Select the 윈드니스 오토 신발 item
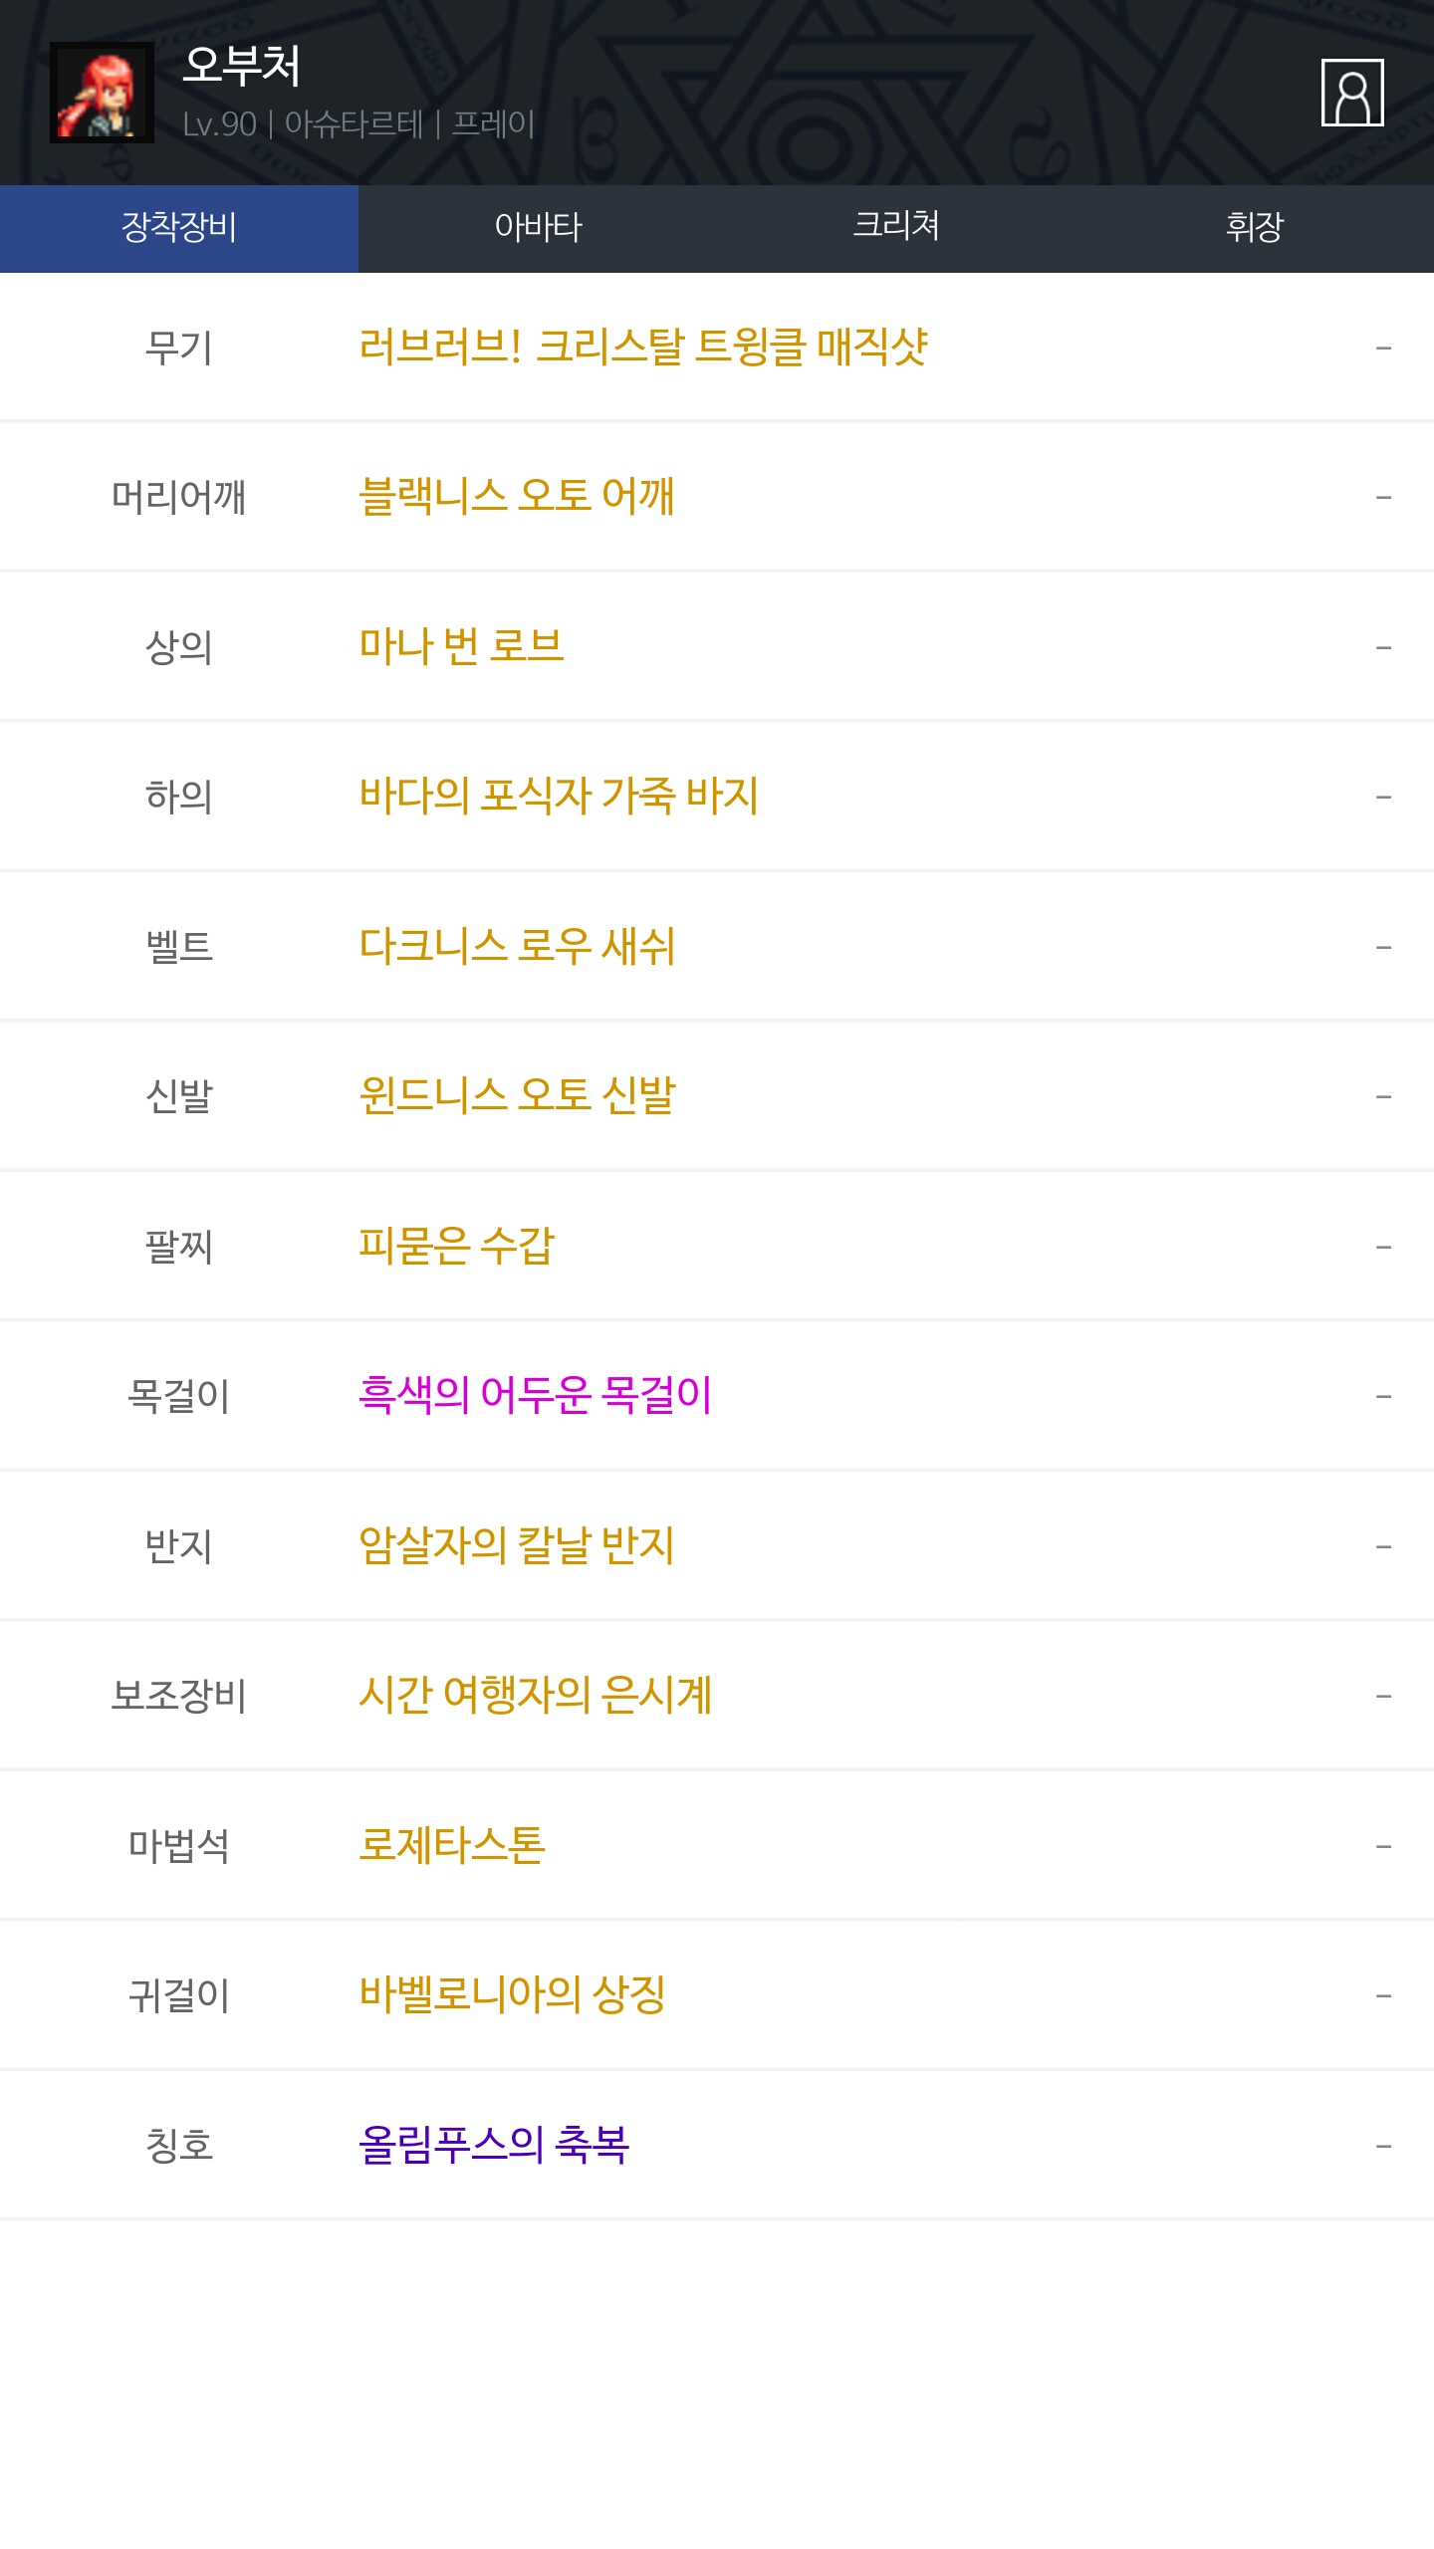Image resolution: width=1434 pixels, height=2549 pixels. point(517,1095)
